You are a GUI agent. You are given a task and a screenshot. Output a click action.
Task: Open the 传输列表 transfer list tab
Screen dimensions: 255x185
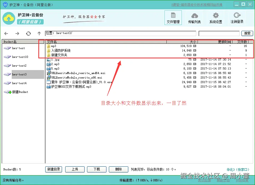(x=195, y=18)
